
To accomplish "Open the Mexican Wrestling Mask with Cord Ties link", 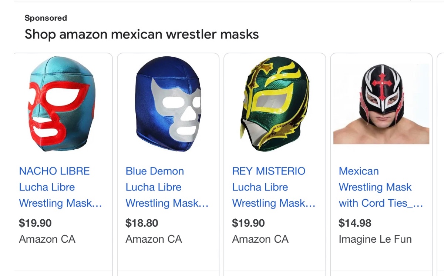I will pyautogui.click(x=381, y=187).
